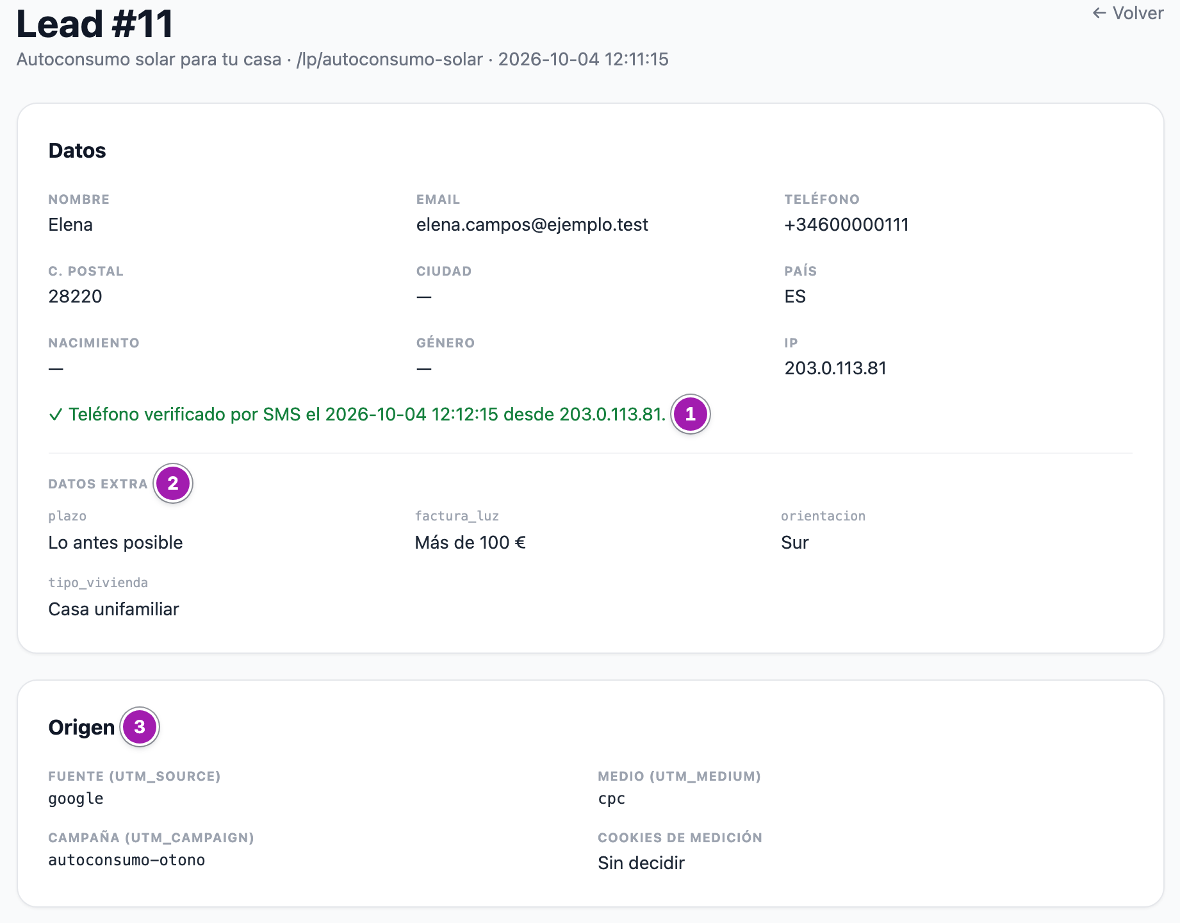Click the EMAIL field label
The height and width of the screenshot is (923, 1180).
438,199
